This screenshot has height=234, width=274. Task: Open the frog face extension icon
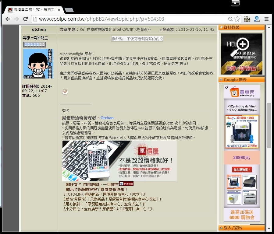[x=247, y=19]
